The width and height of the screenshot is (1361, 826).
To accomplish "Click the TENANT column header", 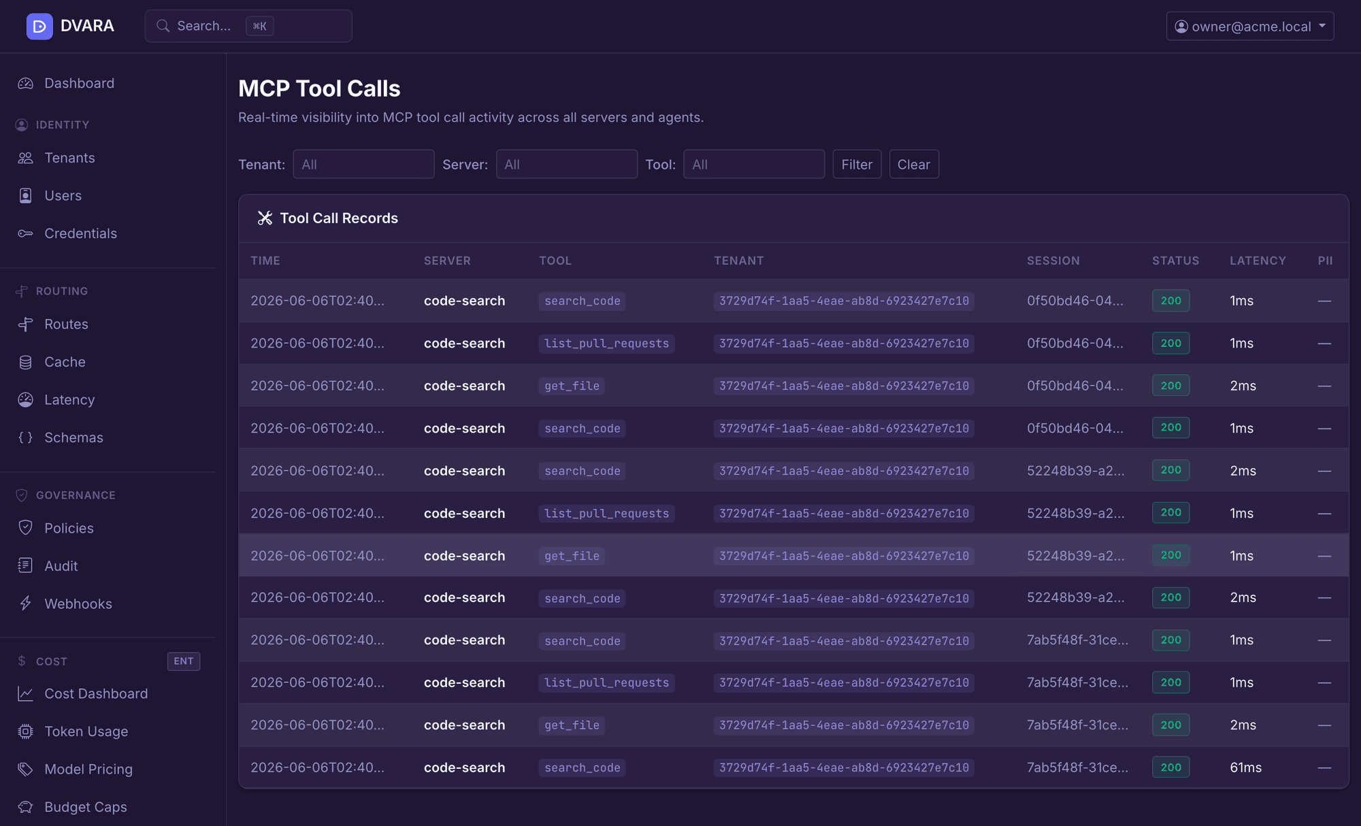I will 738,261.
